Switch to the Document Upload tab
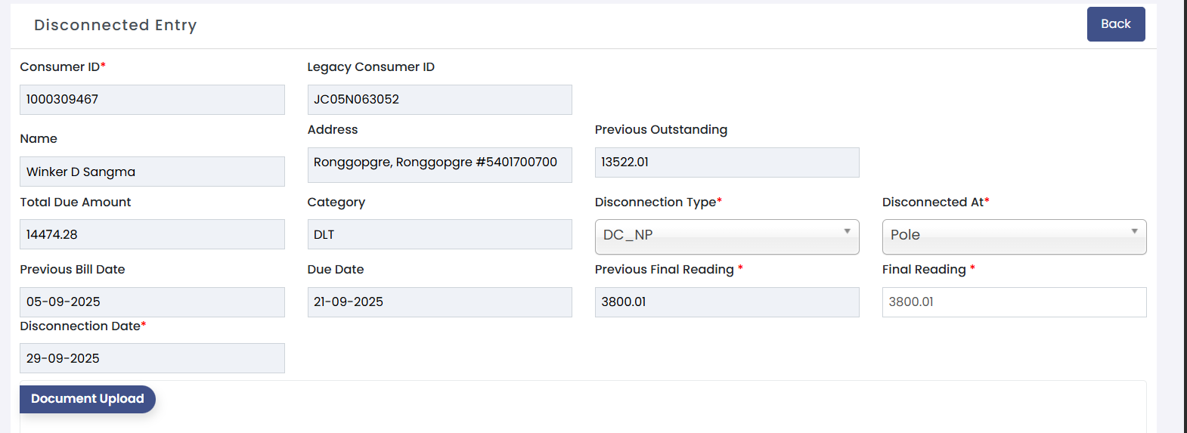 [x=87, y=399]
